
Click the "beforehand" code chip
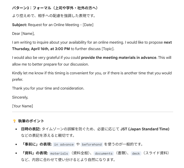92,145
